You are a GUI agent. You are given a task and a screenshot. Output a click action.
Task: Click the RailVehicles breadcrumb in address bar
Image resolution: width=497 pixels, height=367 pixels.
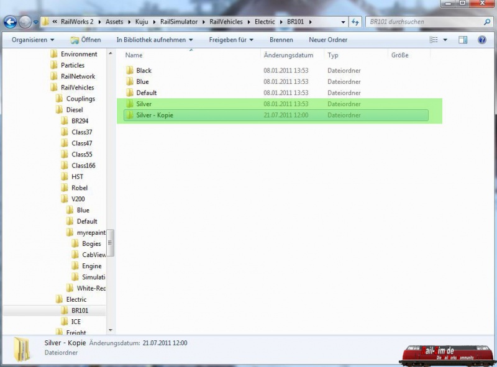pyautogui.click(x=226, y=22)
